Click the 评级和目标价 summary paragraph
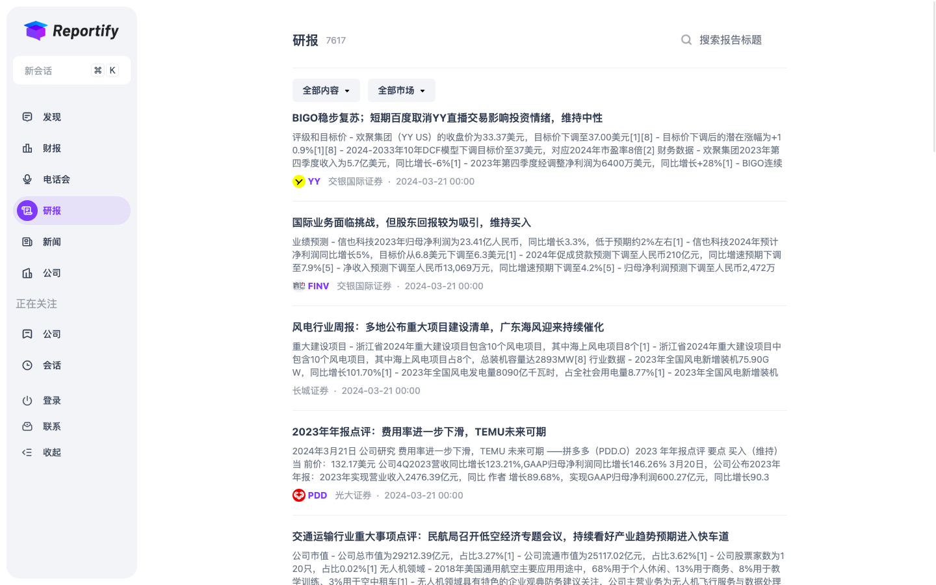The height and width of the screenshot is (585, 936). (538, 150)
